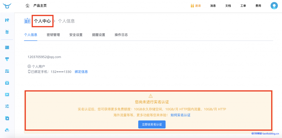Click the film strip video icon in sidebar
The height and width of the screenshot is (138, 282).
tap(7, 95)
